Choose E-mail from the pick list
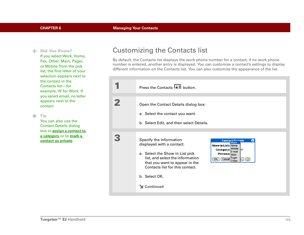The image size is (304, 235). [235, 152]
